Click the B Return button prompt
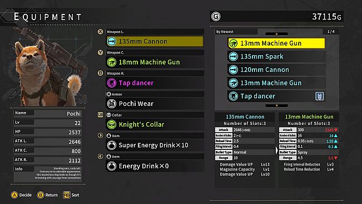Viewport: 362px width, 204px height. coord(47,195)
